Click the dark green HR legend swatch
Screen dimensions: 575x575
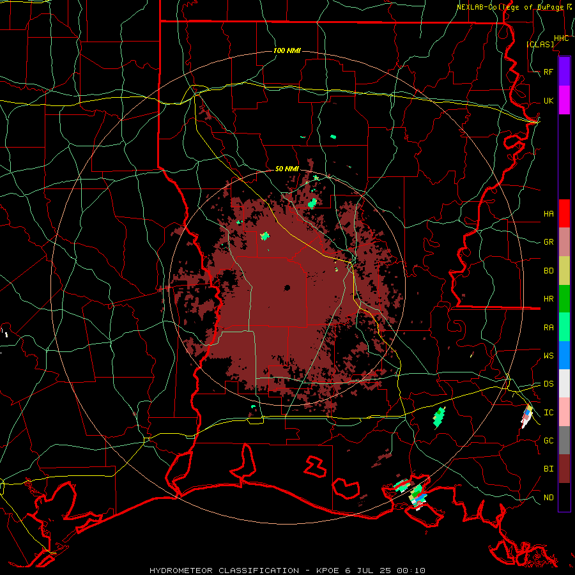click(564, 299)
